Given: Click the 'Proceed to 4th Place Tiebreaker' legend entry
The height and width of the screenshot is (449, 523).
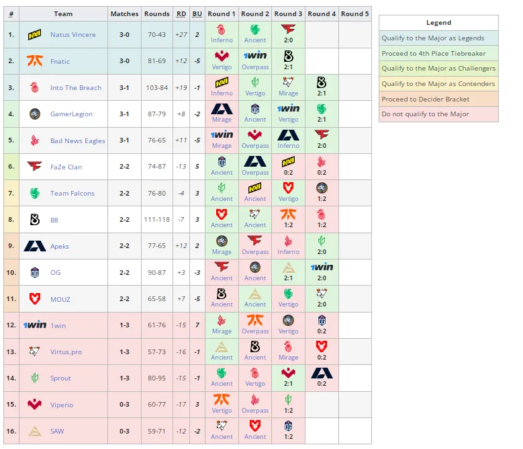Looking at the screenshot, I should (x=438, y=53).
